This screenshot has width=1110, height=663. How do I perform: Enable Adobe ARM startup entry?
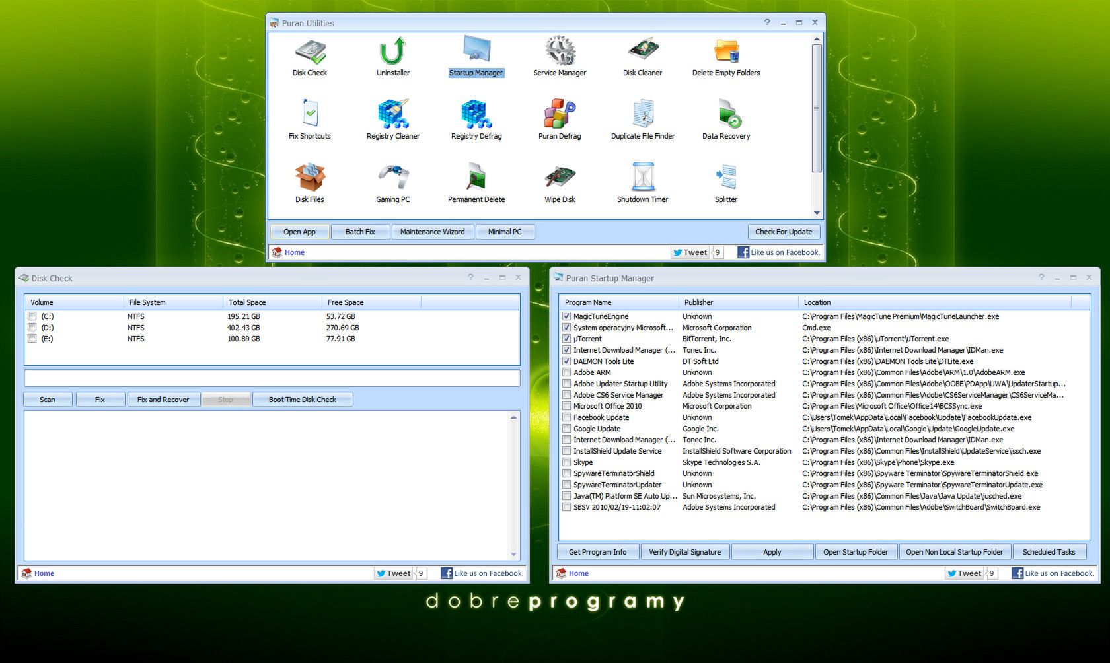(566, 372)
